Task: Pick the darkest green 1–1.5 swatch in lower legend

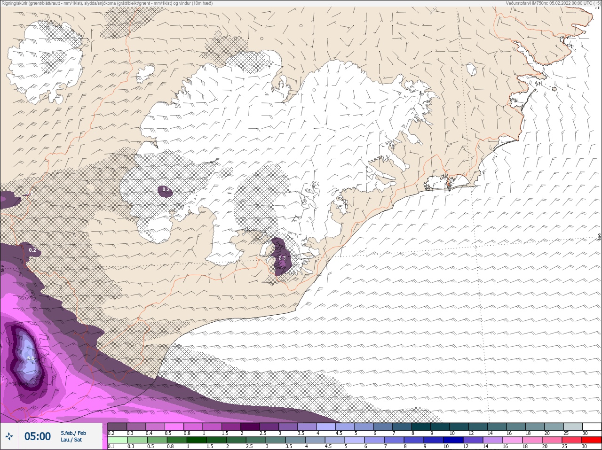Action: (x=197, y=440)
